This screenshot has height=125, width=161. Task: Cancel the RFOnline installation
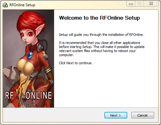(143, 115)
